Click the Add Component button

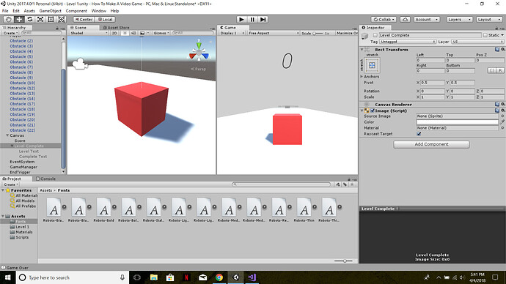point(431,144)
